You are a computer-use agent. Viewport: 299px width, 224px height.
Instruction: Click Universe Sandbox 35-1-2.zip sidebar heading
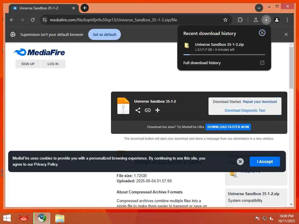254,194
